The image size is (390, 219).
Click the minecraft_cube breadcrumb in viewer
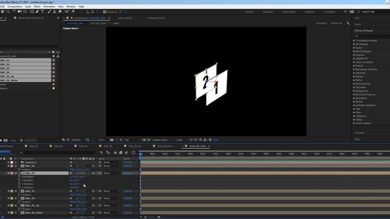tap(75, 23)
